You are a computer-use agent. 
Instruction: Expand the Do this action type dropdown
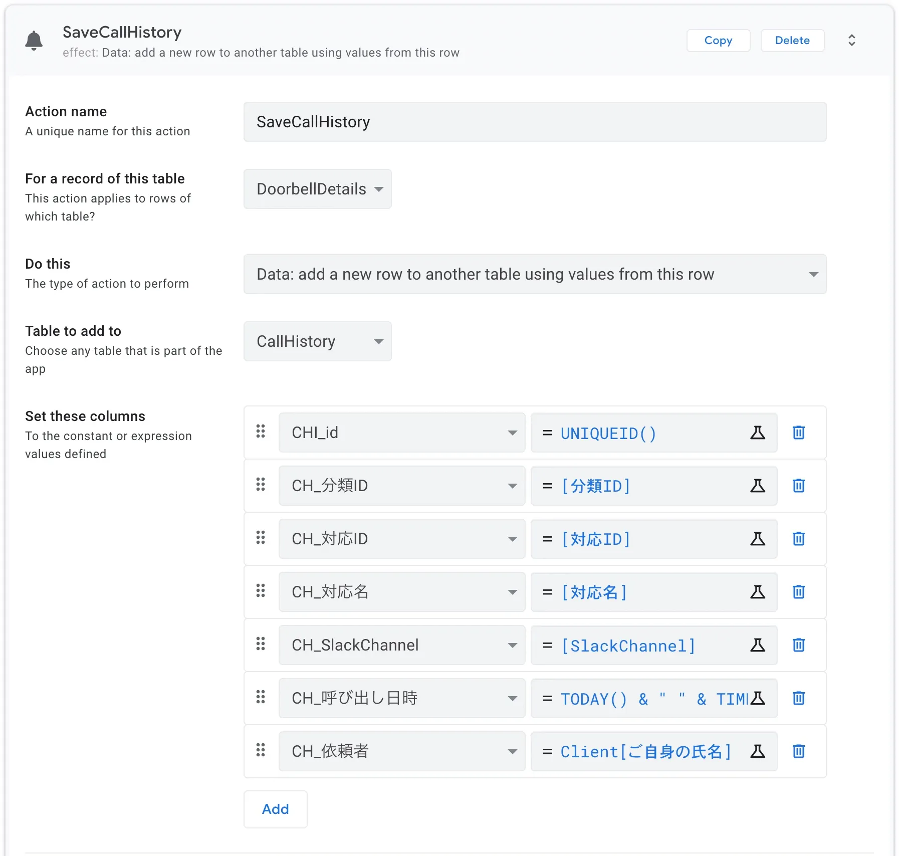tap(534, 274)
